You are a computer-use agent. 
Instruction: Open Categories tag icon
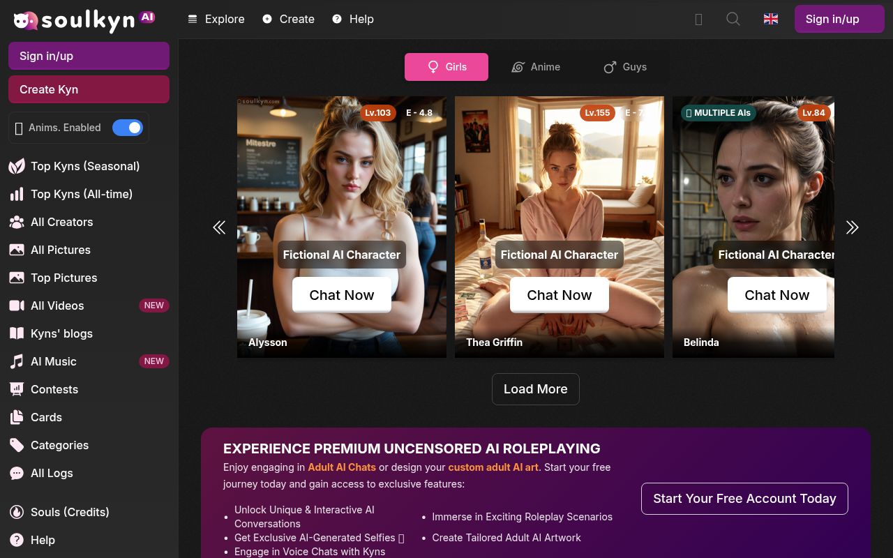pyautogui.click(x=17, y=445)
